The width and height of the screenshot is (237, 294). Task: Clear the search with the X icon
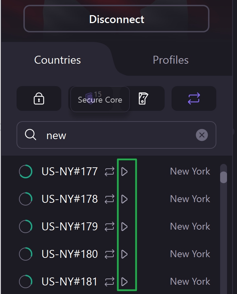pyautogui.click(x=202, y=135)
